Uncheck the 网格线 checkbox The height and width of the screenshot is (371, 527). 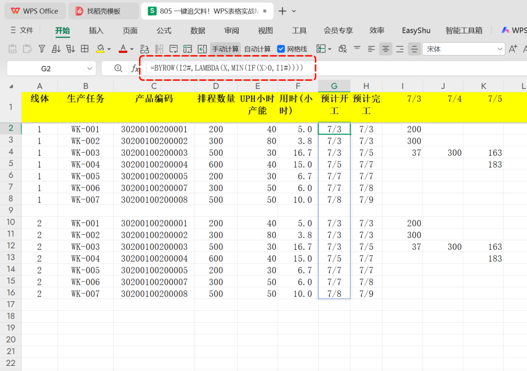click(x=281, y=49)
